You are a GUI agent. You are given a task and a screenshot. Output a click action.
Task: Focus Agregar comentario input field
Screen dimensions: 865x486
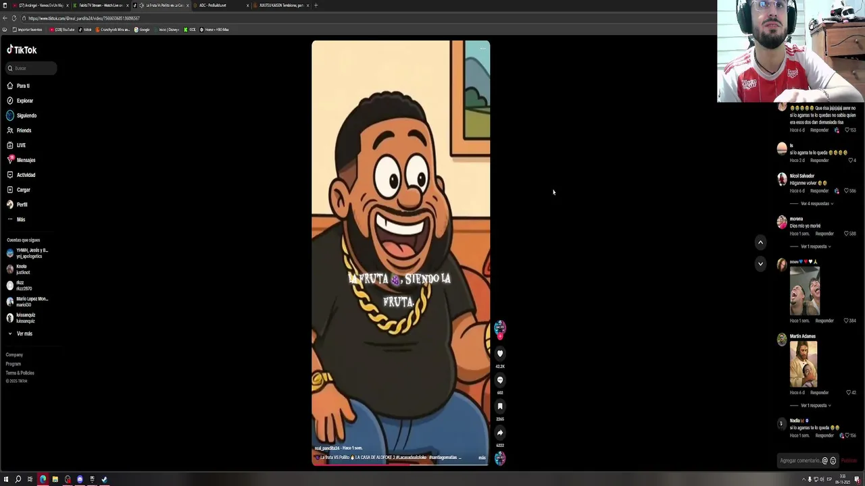click(799, 461)
